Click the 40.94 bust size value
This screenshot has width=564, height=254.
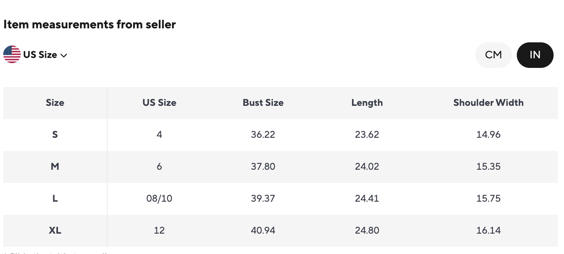263,230
